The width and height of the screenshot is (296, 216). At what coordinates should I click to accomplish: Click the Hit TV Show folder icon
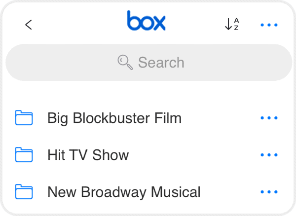coord(24,155)
